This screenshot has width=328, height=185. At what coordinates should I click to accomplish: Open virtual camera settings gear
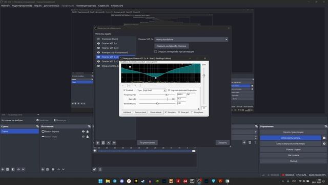[x=324, y=144]
